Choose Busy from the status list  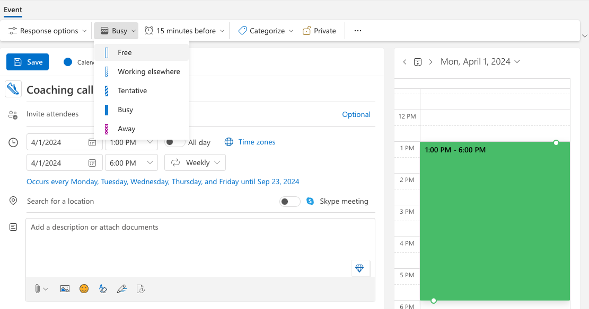click(x=142, y=110)
